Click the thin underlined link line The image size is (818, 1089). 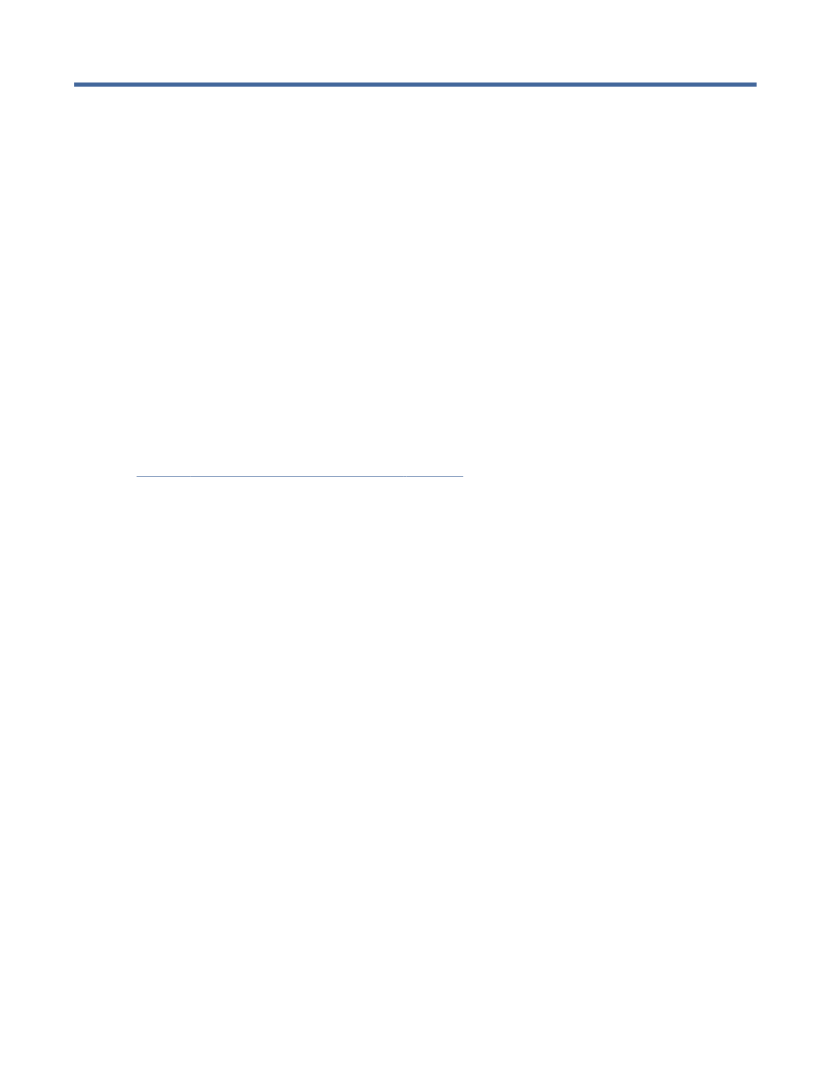click(x=300, y=475)
